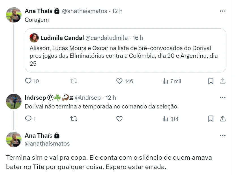242x175 pixels.
Task: Bookmark Ana Thaís's "Coragem" tweet
Action: pyautogui.click(x=211, y=81)
